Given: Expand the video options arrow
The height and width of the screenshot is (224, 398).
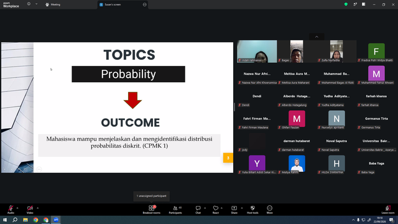Looking at the screenshot, I should (37, 208).
